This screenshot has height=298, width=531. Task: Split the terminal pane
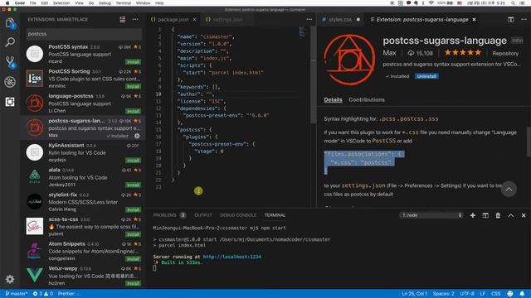click(x=485, y=215)
